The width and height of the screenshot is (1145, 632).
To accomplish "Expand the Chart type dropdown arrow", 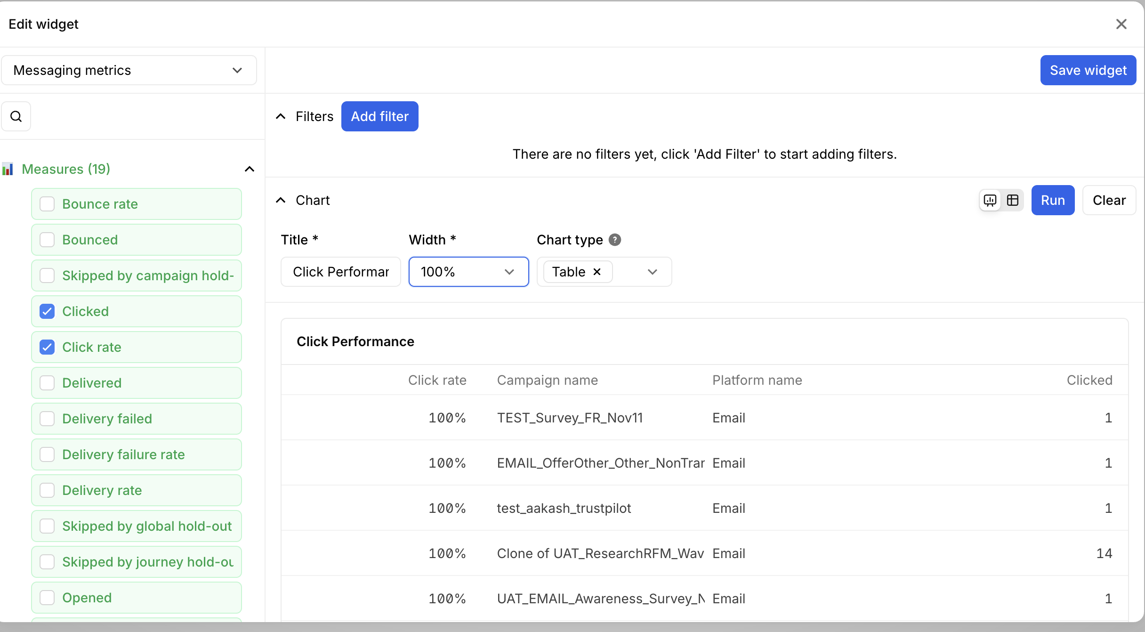I will tap(652, 272).
